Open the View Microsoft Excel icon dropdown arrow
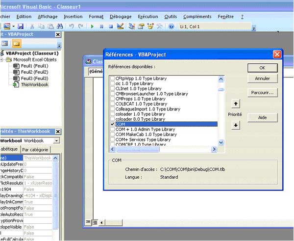 [14, 27]
